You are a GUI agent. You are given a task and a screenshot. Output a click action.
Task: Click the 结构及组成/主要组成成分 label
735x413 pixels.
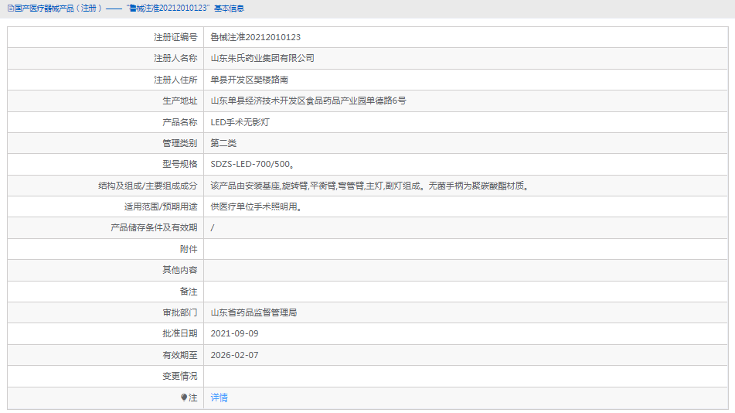point(148,186)
